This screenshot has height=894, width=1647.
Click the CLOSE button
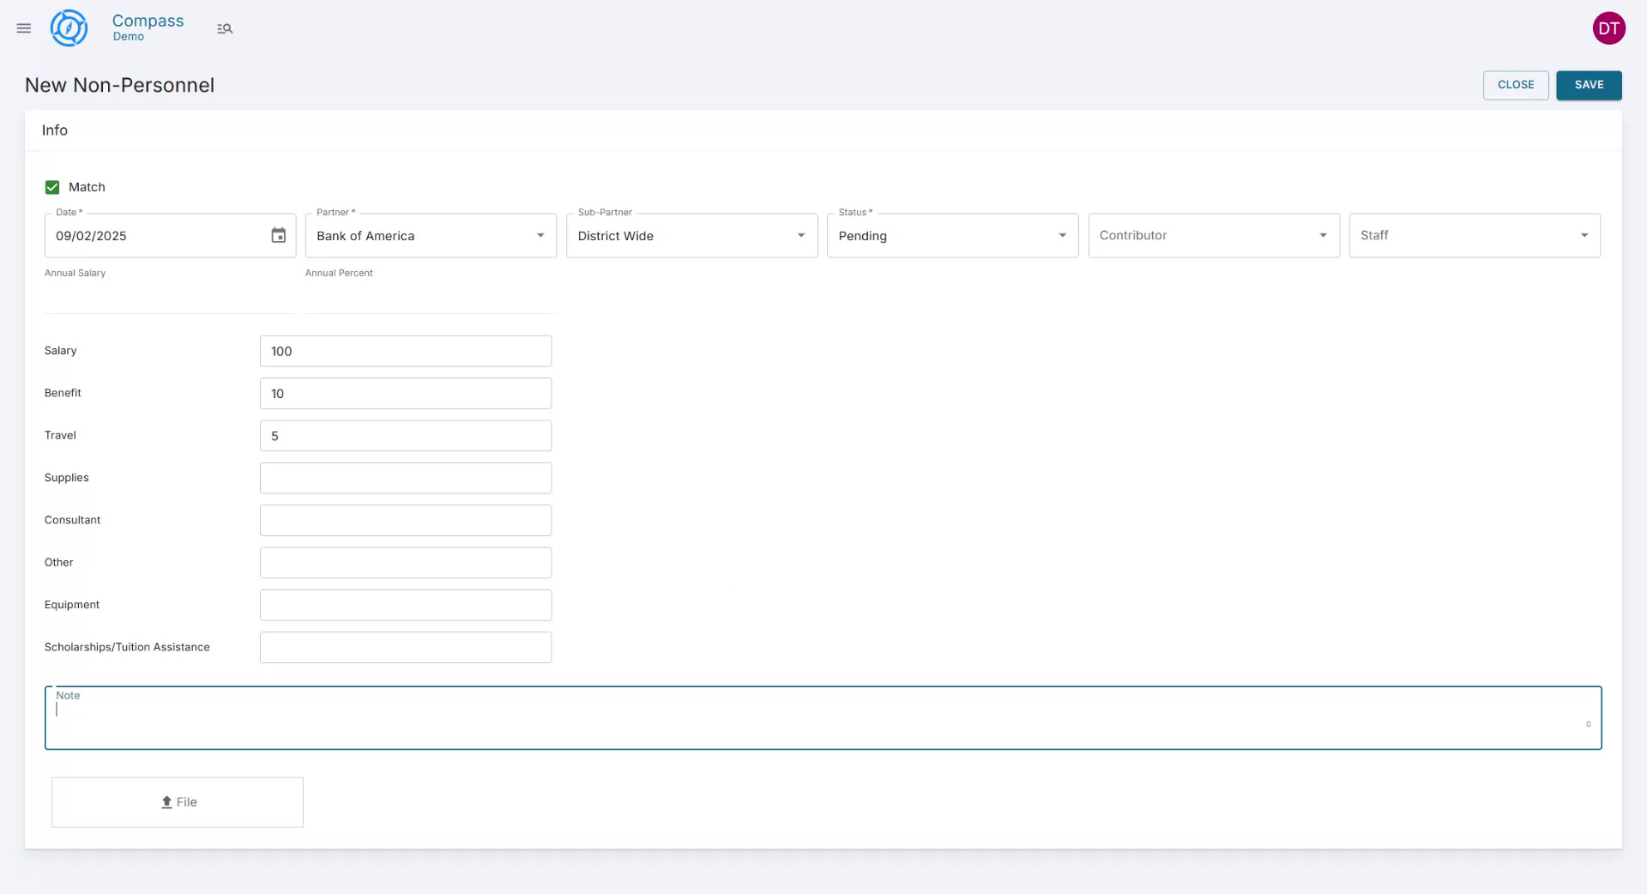(x=1515, y=85)
